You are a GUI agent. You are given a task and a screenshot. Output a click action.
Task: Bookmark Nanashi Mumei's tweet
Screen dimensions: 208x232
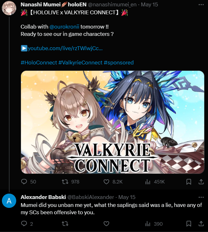coord(189,182)
